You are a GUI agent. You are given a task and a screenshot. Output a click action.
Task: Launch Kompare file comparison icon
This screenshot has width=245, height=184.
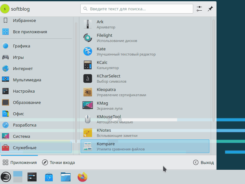click(x=88, y=146)
